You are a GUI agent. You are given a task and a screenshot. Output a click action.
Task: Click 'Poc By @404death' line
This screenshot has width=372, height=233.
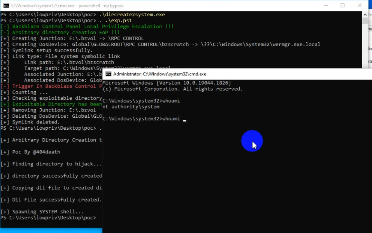click(x=30, y=152)
